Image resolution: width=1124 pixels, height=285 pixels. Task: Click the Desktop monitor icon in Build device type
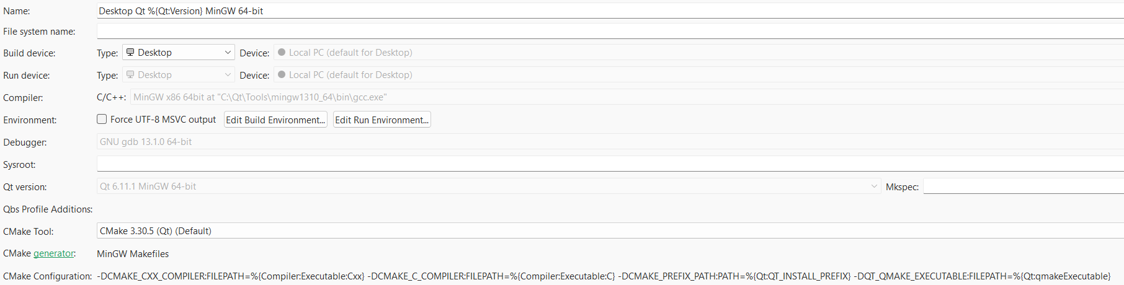click(130, 53)
